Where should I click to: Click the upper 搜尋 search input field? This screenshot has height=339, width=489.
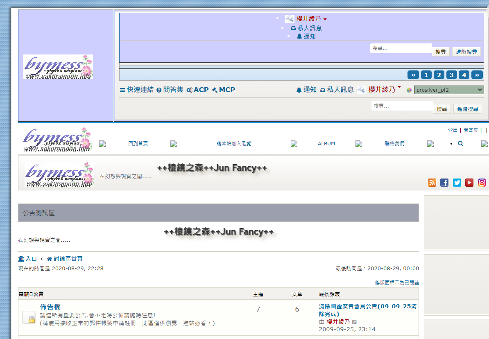pyautogui.click(x=401, y=48)
